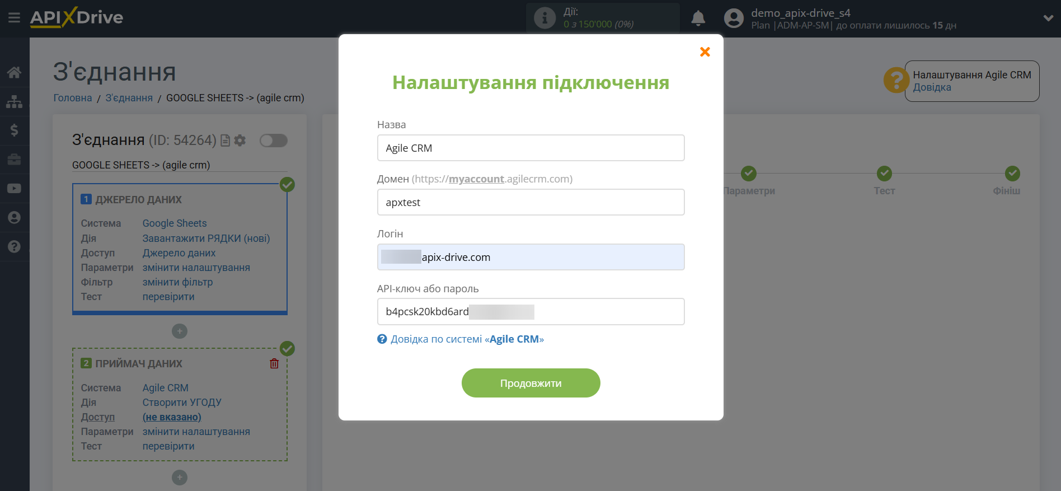Go to Головна breadcrumb
The width and height of the screenshot is (1061, 491).
point(73,98)
